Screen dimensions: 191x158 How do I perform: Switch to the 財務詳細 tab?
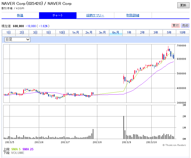coord(133,15)
